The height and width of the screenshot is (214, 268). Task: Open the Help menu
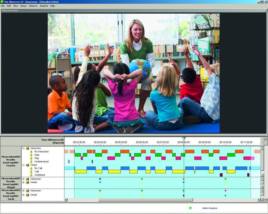(x=52, y=6)
